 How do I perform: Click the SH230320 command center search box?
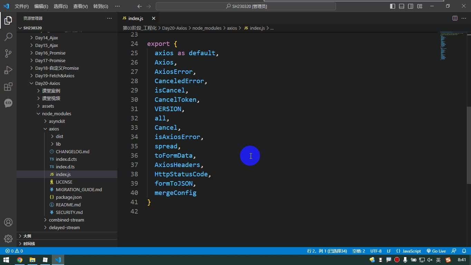click(246, 6)
